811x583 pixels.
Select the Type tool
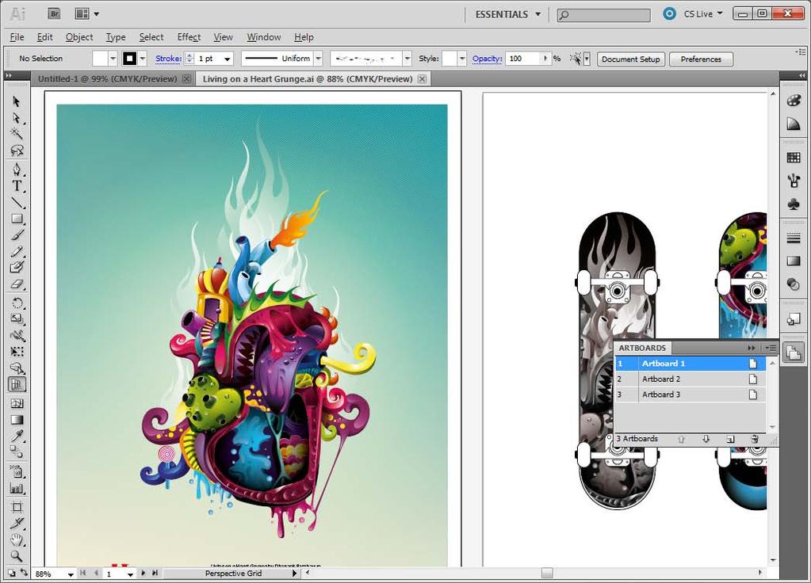(x=17, y=186)
